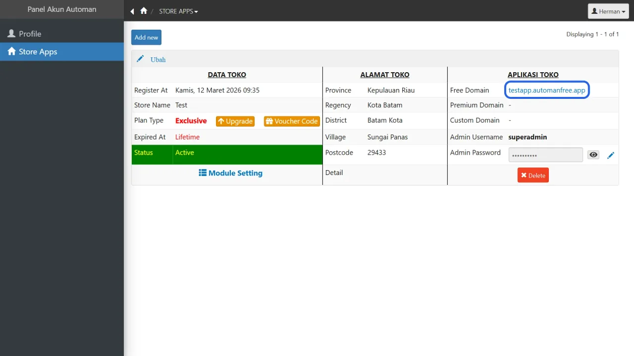Viewport: 634px width, 356px height.
Task: Click the Lifetime expiry value
Action: [x=187, y=137]
